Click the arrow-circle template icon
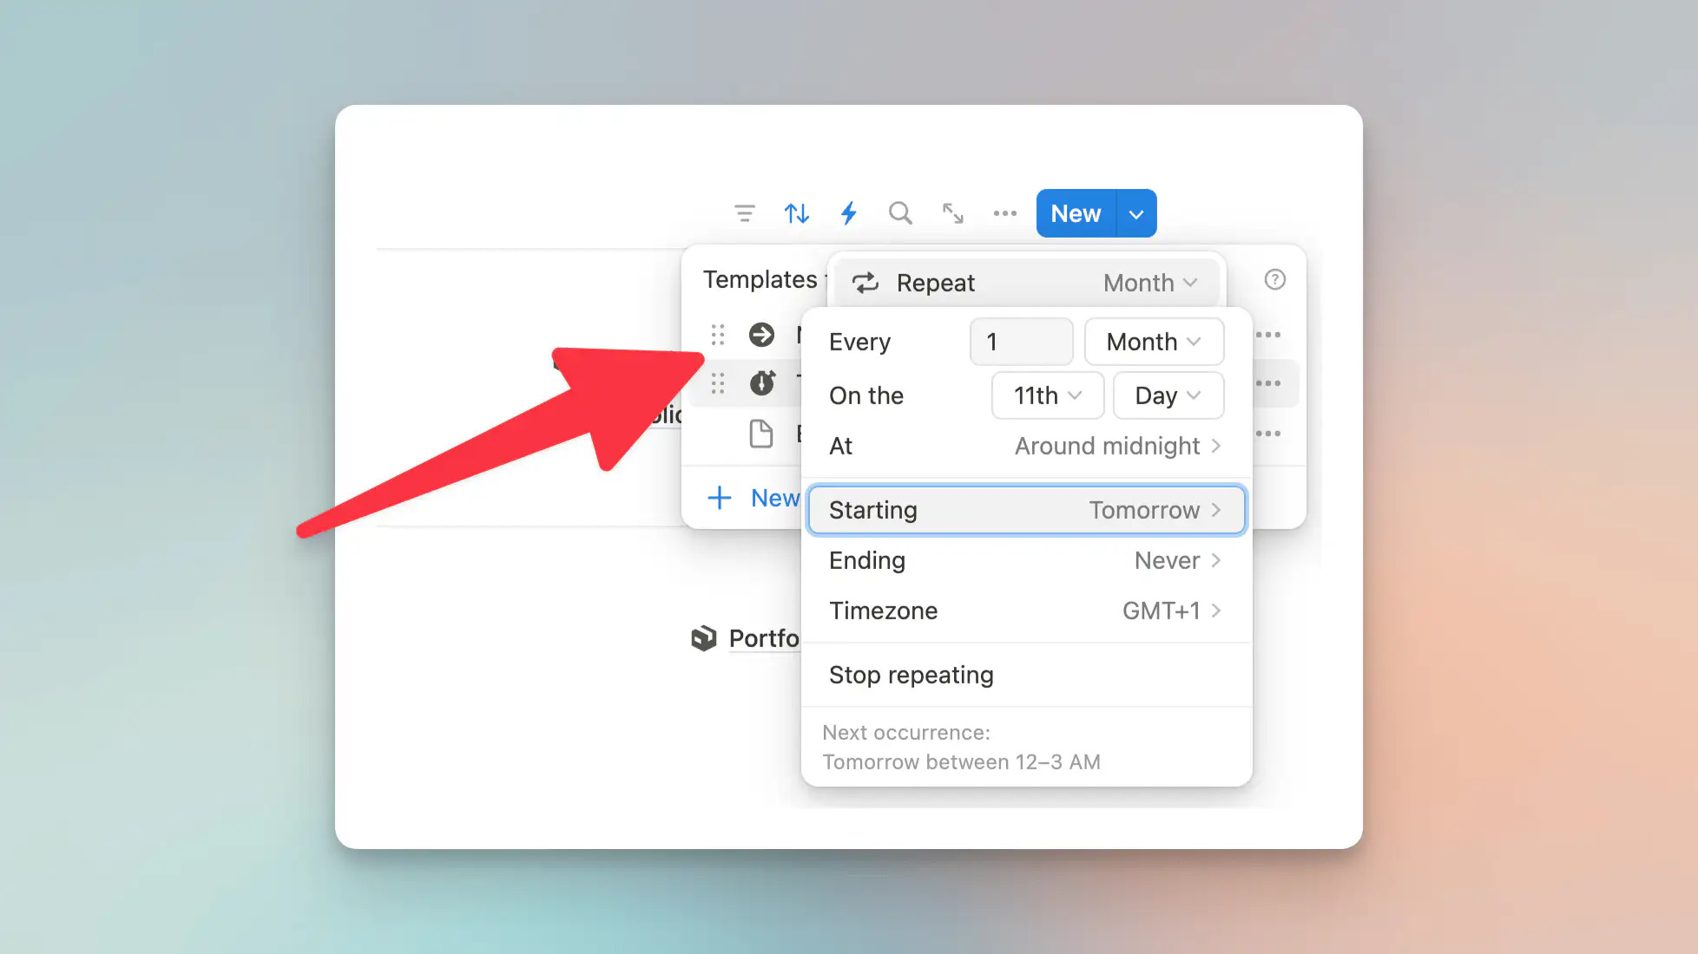The height and width of the screenshot is (954, 1698). coord(761,335)
